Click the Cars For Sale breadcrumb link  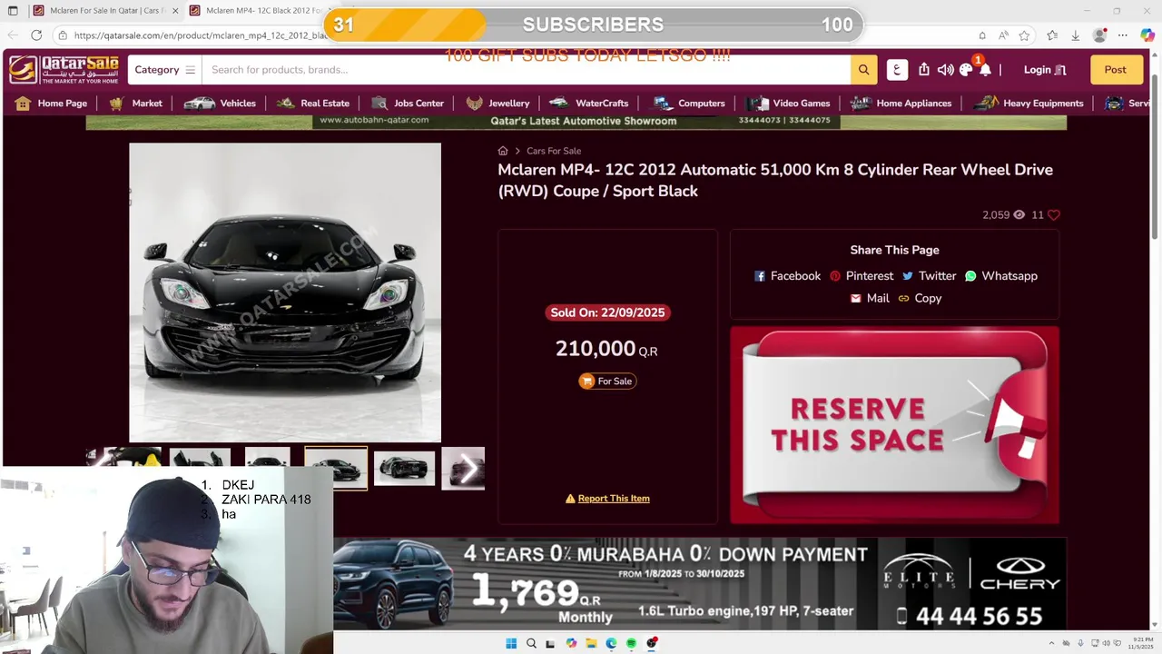point(554,151)
